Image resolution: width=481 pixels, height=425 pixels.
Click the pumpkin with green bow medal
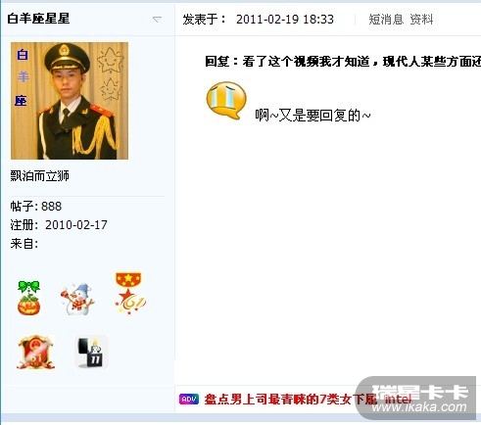click(28, 298)
